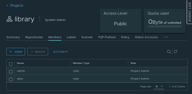This screenshot has height=94, width=192.
Task: Switch to the Summary tab
Action: 13,37
